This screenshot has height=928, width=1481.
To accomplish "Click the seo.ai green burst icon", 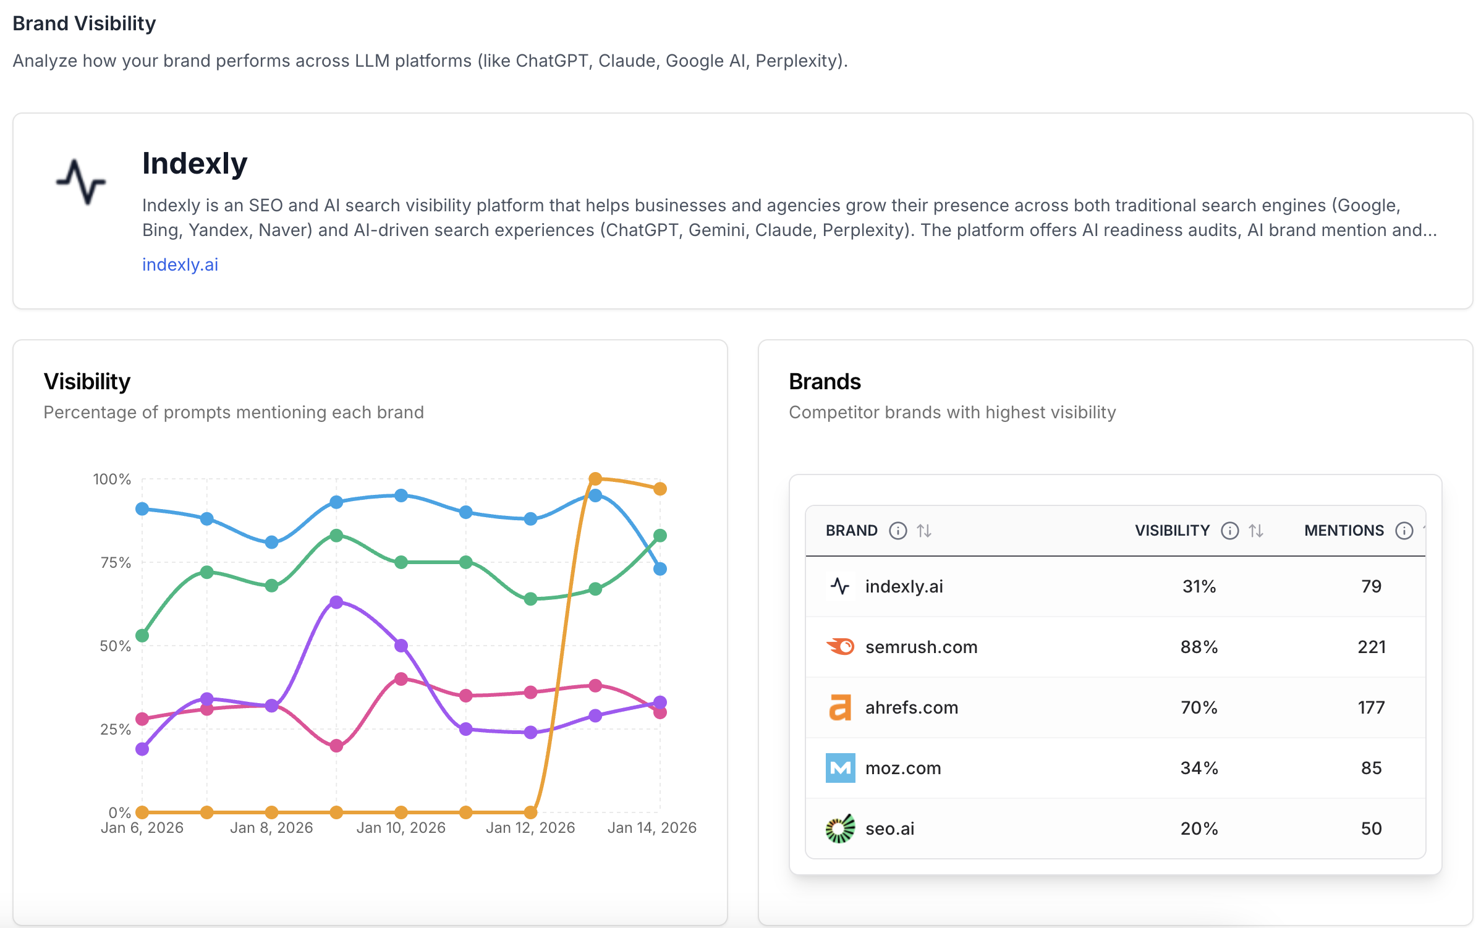I will (x=840, y=829).
